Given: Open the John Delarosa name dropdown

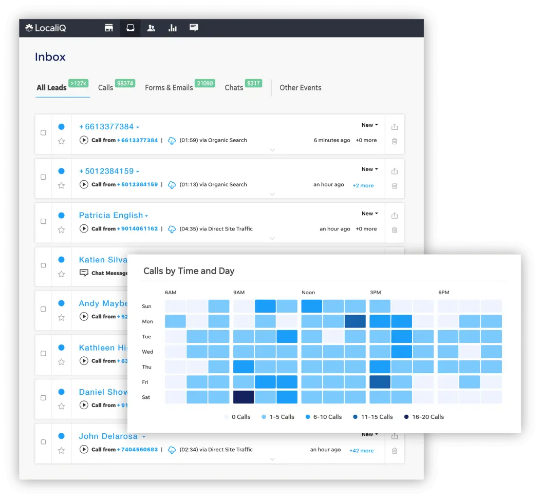Looking at the screenshot, I should [144, 437].
